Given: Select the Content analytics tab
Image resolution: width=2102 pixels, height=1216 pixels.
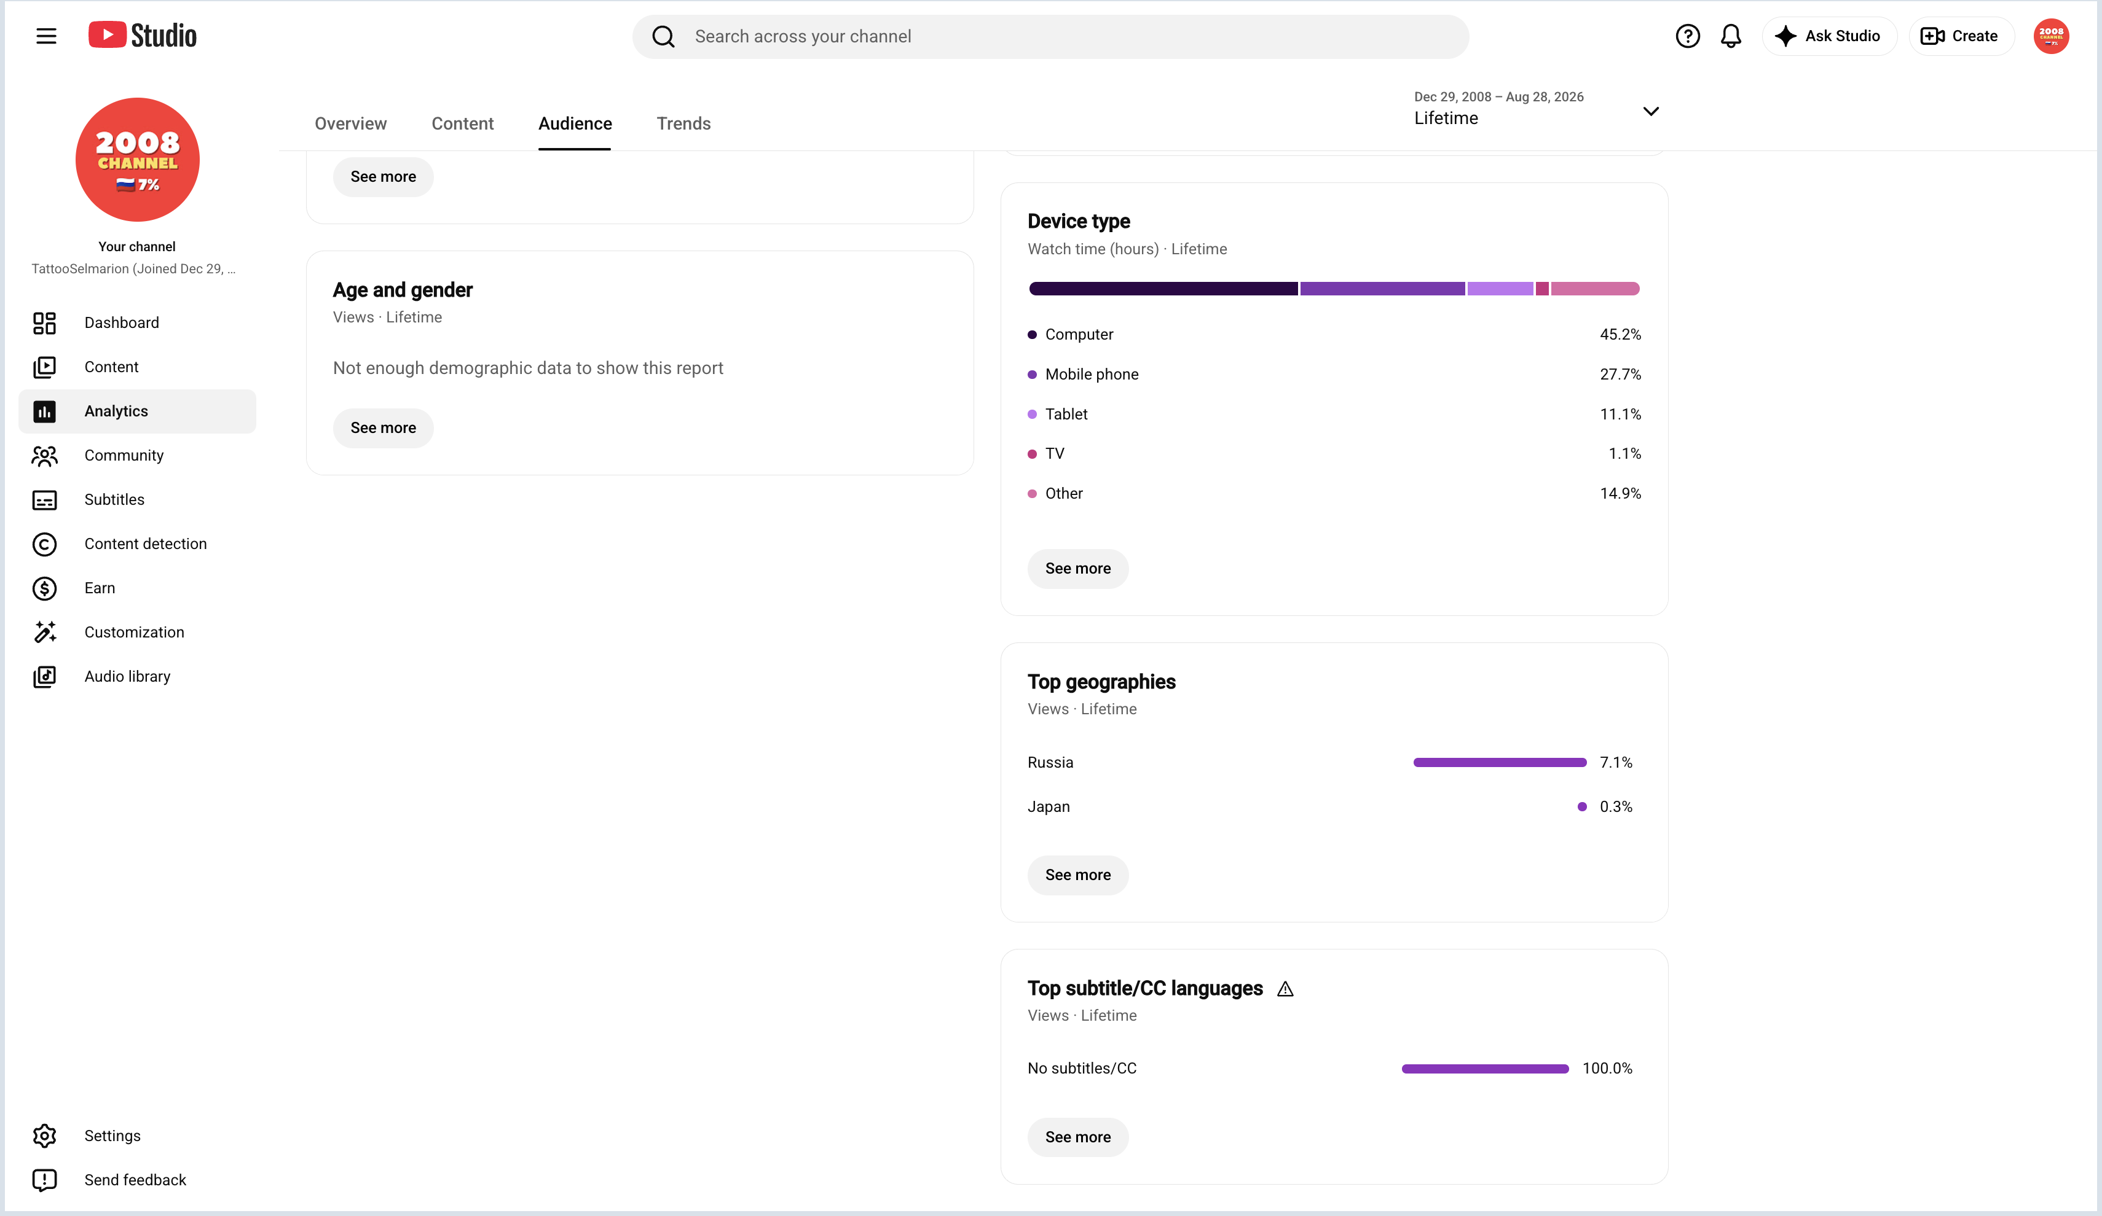Looking at the screenshot, I should pyautogui.click(x=462, y=123).
